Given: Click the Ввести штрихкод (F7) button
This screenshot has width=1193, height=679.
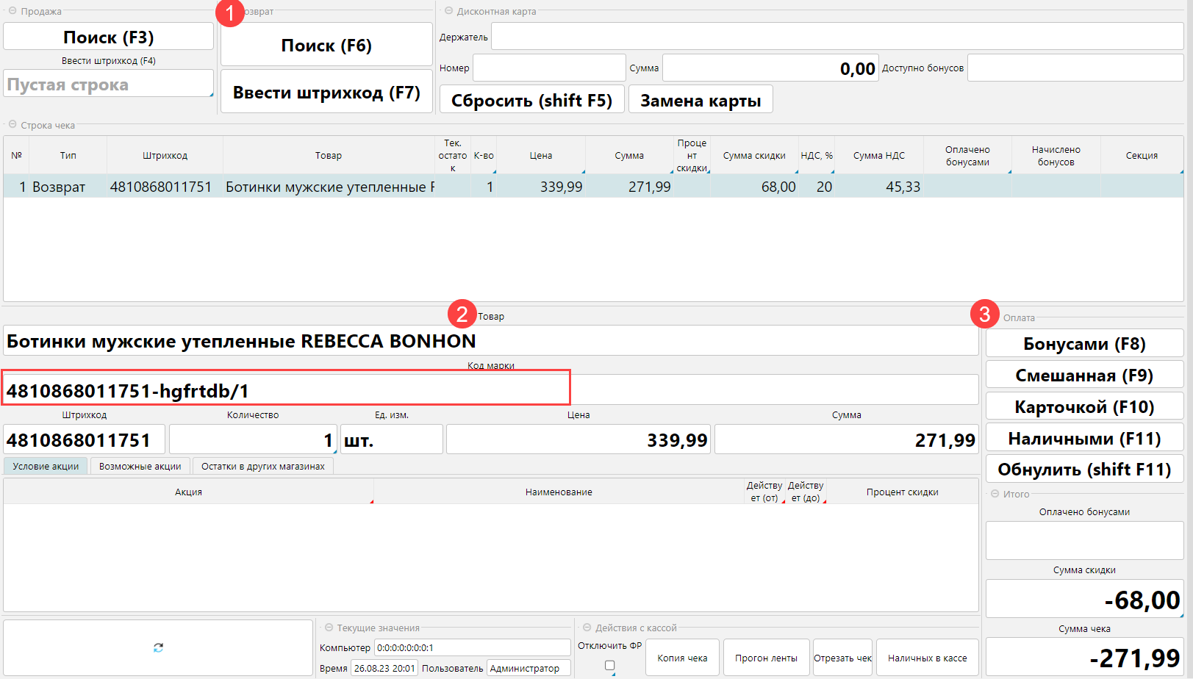Looking at the screenshot, I should click(326, 93).
